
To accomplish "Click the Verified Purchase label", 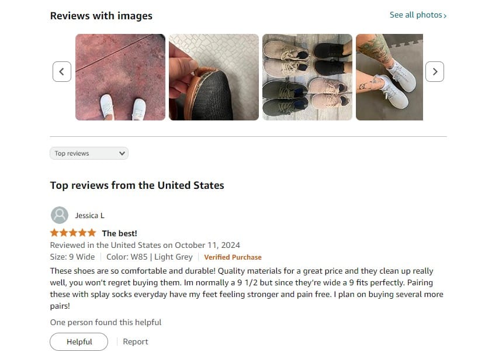I will coord(233,257).
